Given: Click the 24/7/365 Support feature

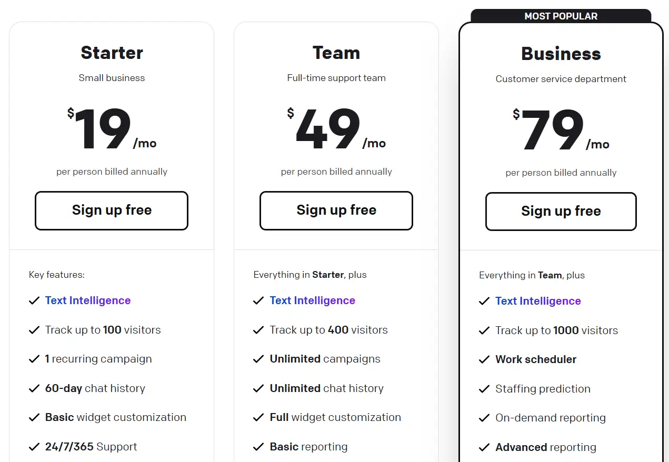Looking at the screenshot, I should coord(91,447).
